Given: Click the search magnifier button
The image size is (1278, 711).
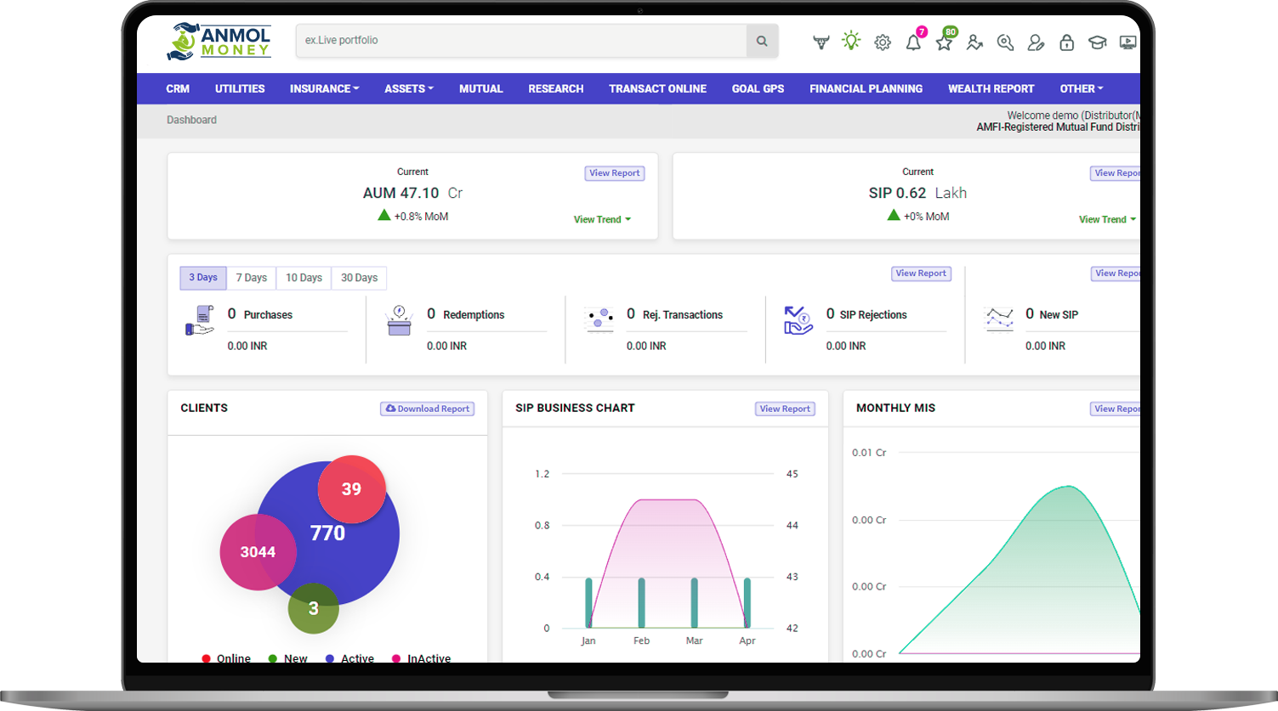Looking at the screenshot, I should coord(762,41).
